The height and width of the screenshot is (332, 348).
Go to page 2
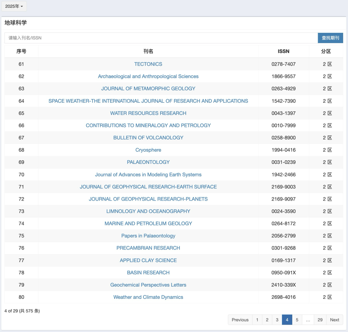click(267, 320)
